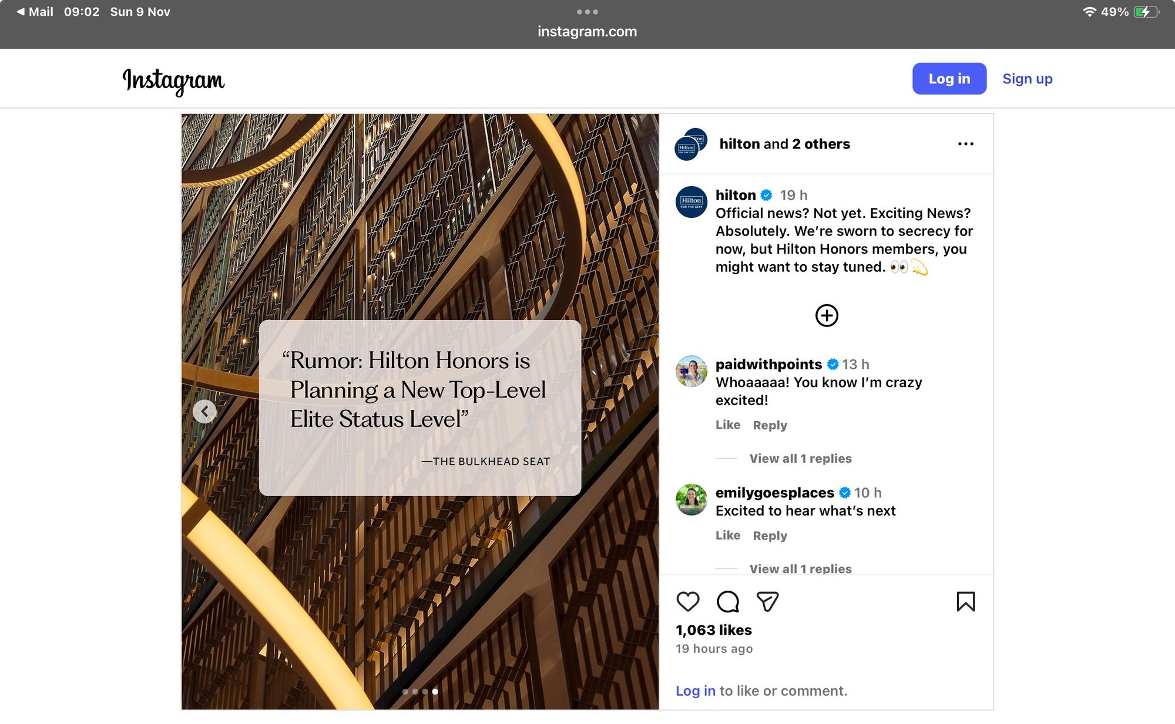Open the paidwithpoints profile picture
Viewport: 1175px width, 724px height.
click(x=691, y=371)
